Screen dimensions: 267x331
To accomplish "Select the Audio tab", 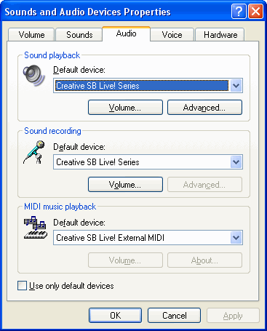I will [126, 33].
